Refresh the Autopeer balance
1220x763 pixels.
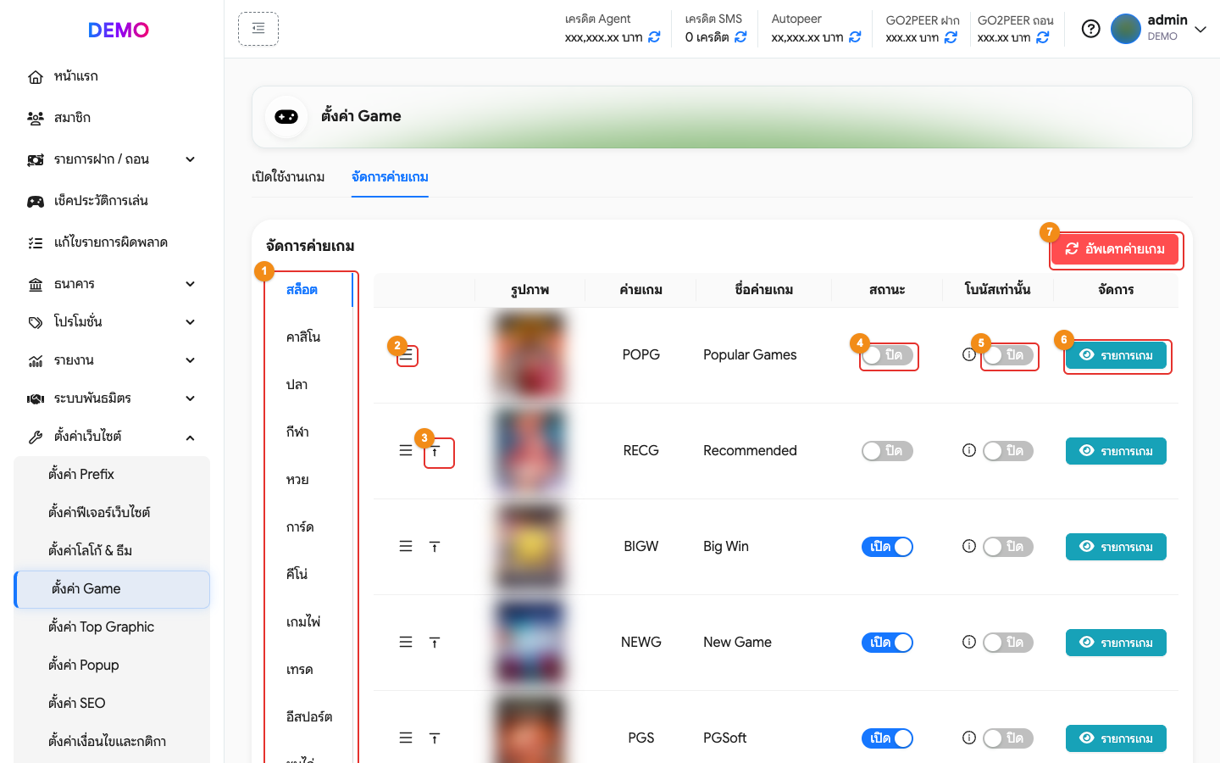855,37
